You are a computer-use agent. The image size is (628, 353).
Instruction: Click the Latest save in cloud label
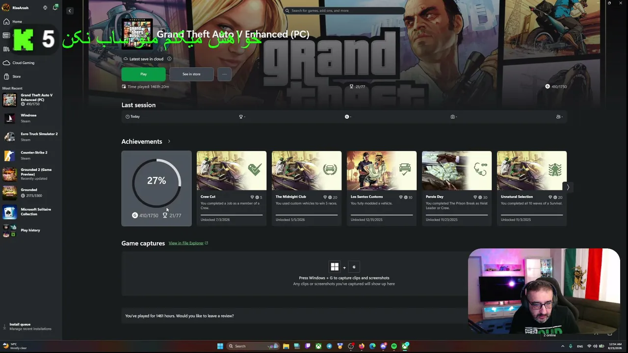(146, 59)
